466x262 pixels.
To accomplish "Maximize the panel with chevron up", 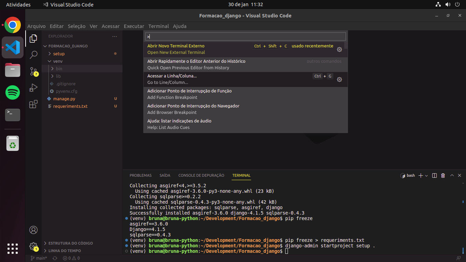I will pos(452,175).
